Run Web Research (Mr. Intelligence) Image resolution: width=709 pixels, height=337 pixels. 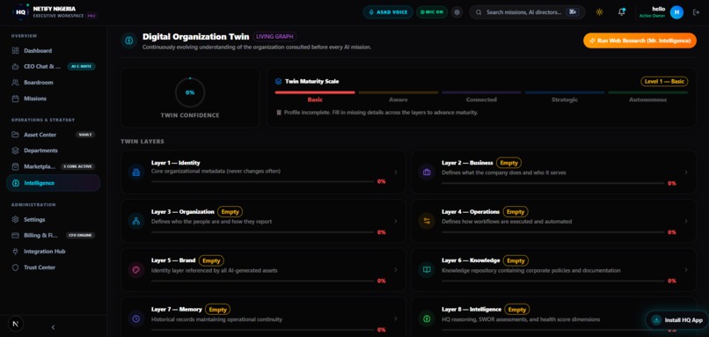pos(640,40)
